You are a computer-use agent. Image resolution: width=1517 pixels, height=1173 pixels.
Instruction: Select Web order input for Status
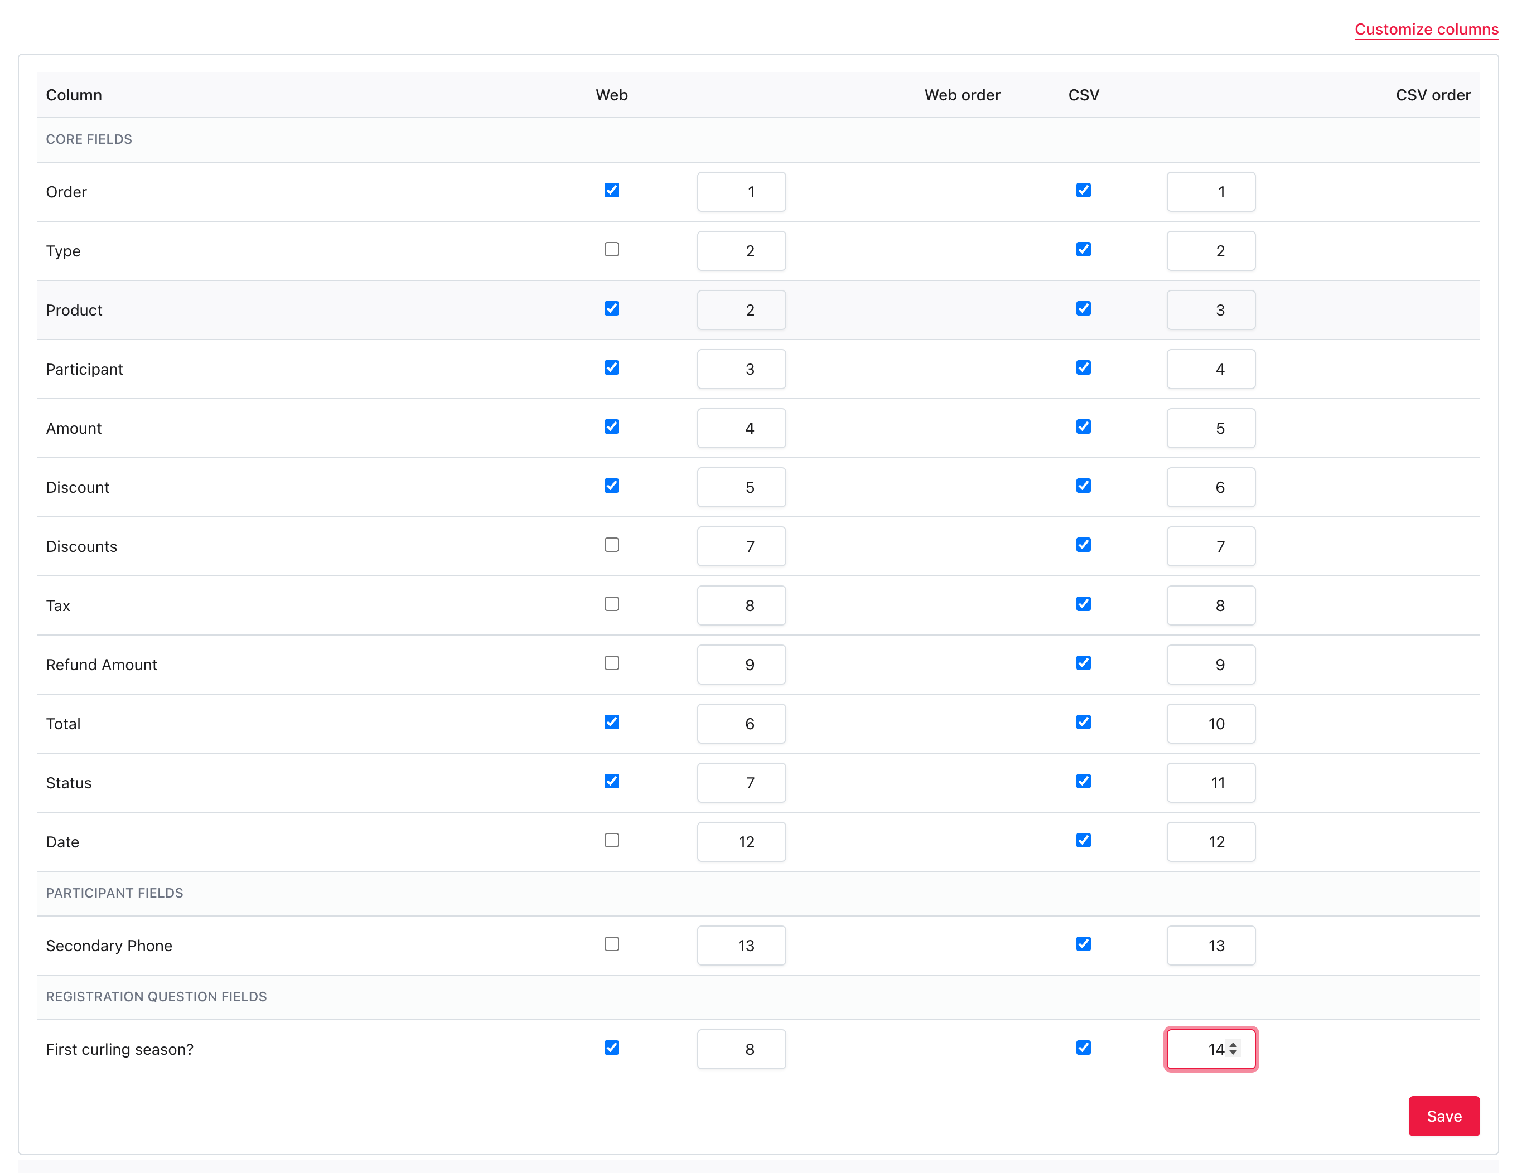point(741,782)
